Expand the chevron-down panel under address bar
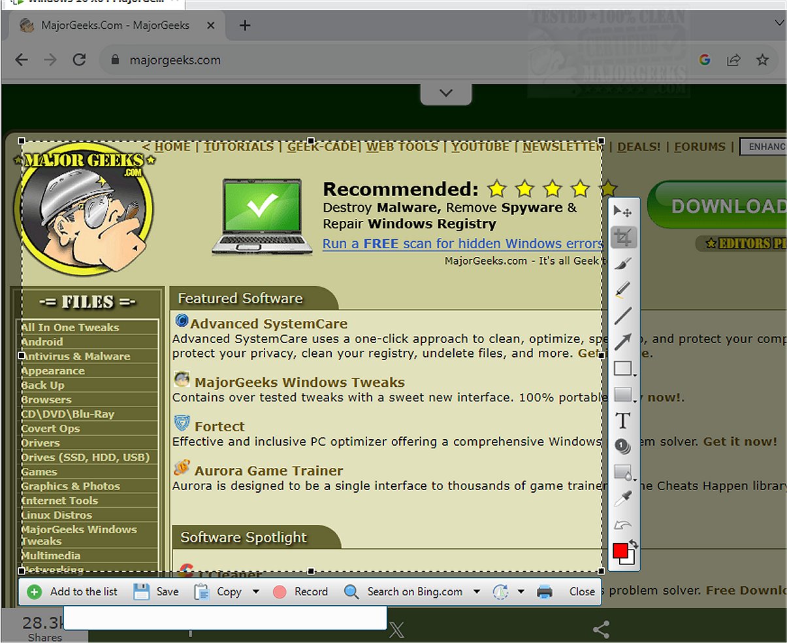This screenshot has width=787, height=643. (x=446, y=93)
